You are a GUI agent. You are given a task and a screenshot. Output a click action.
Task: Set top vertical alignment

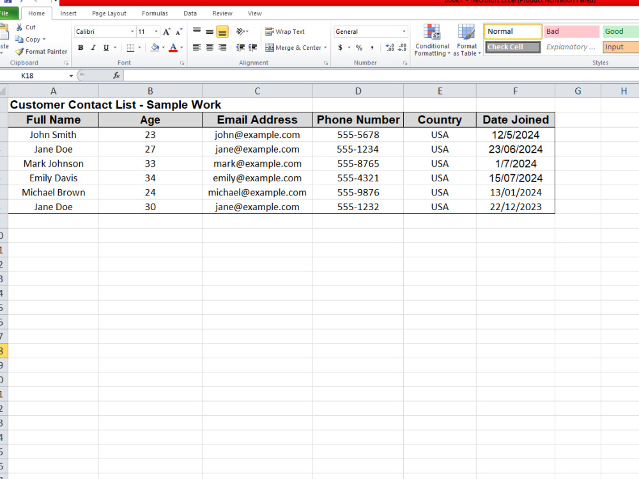point(197,31)
